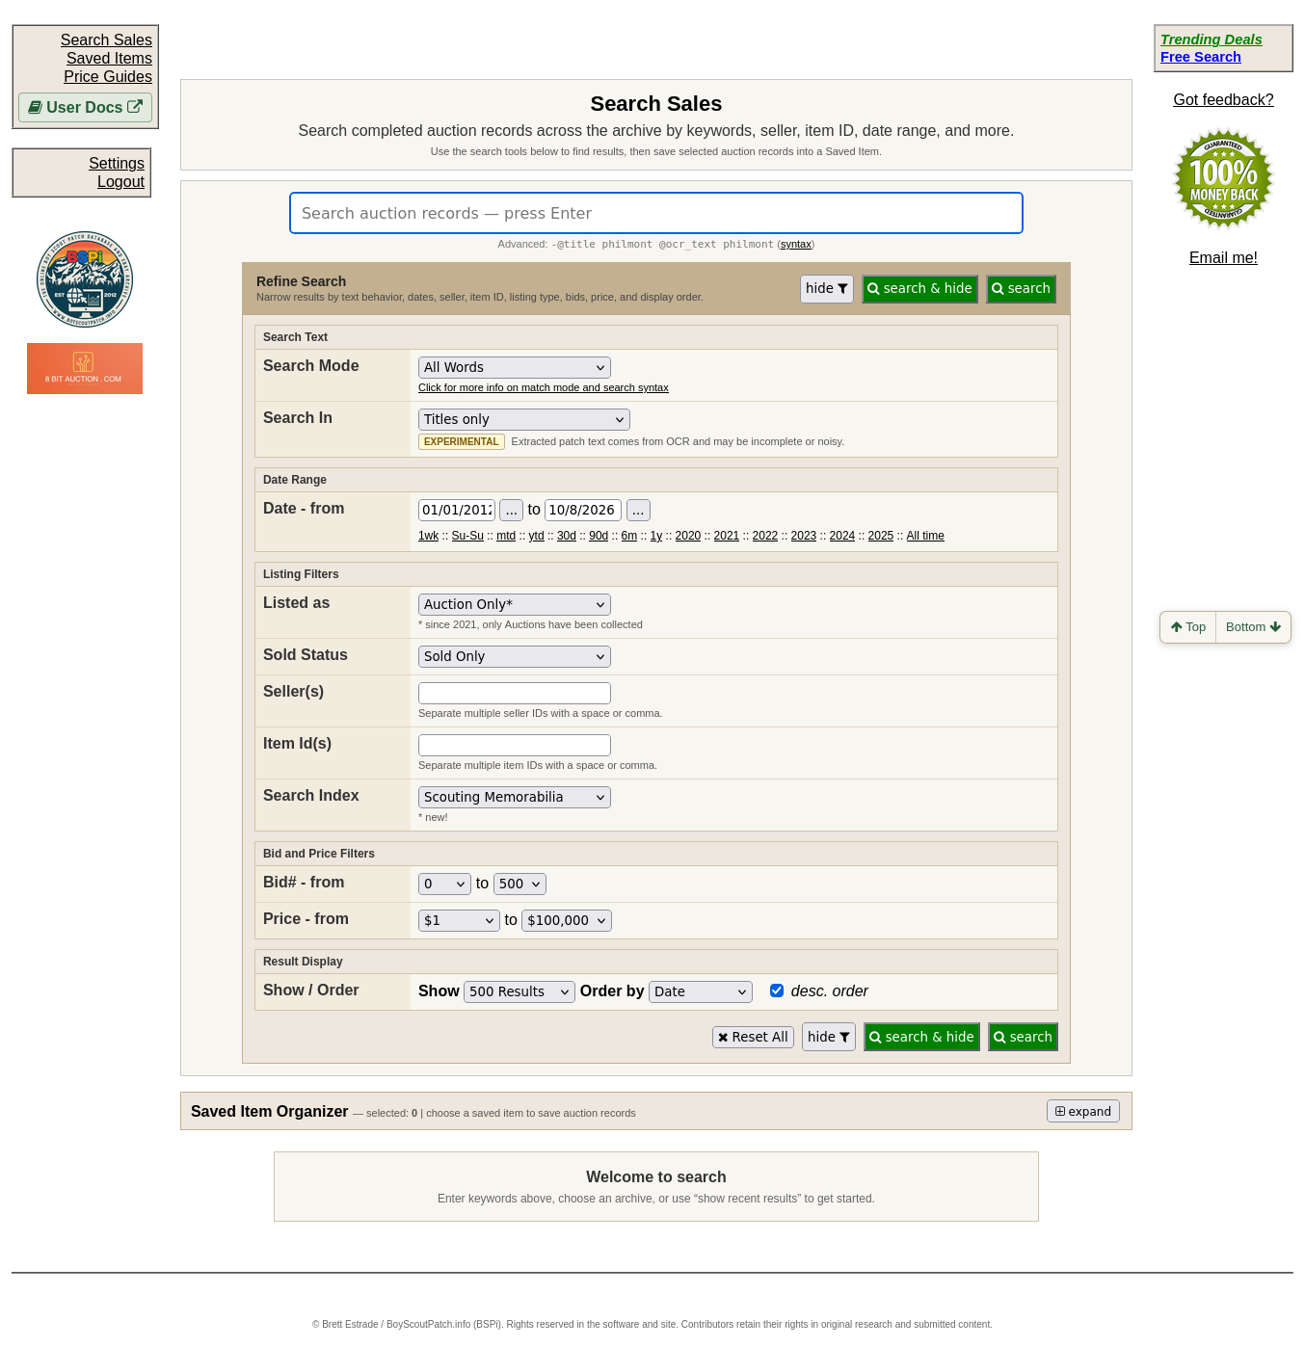
Task: Click top 'search & hide' button
Action: click(x=919, y=289)
